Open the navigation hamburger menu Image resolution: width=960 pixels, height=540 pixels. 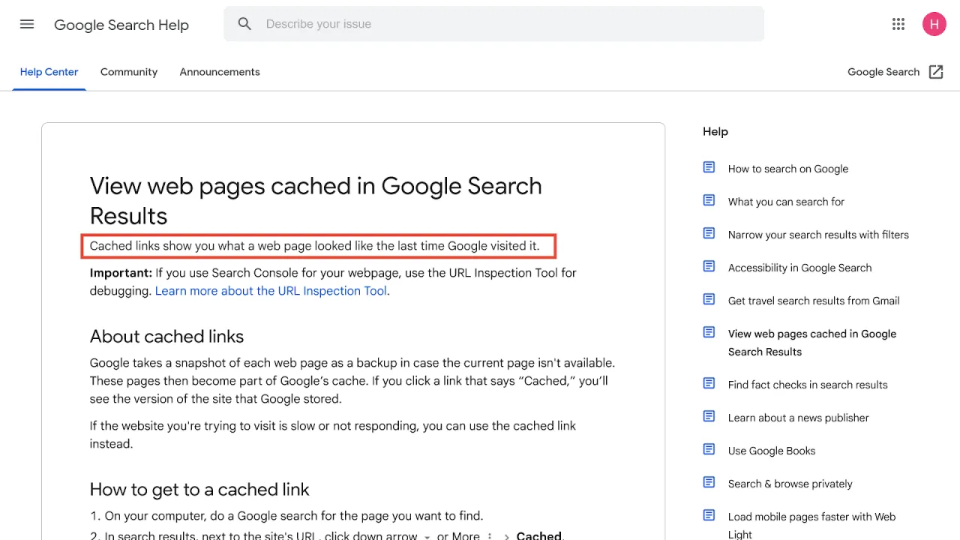coord(27,24)
